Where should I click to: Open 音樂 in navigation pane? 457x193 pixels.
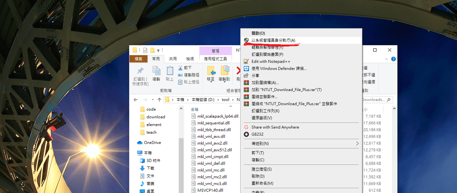click(x=150, y=184)
